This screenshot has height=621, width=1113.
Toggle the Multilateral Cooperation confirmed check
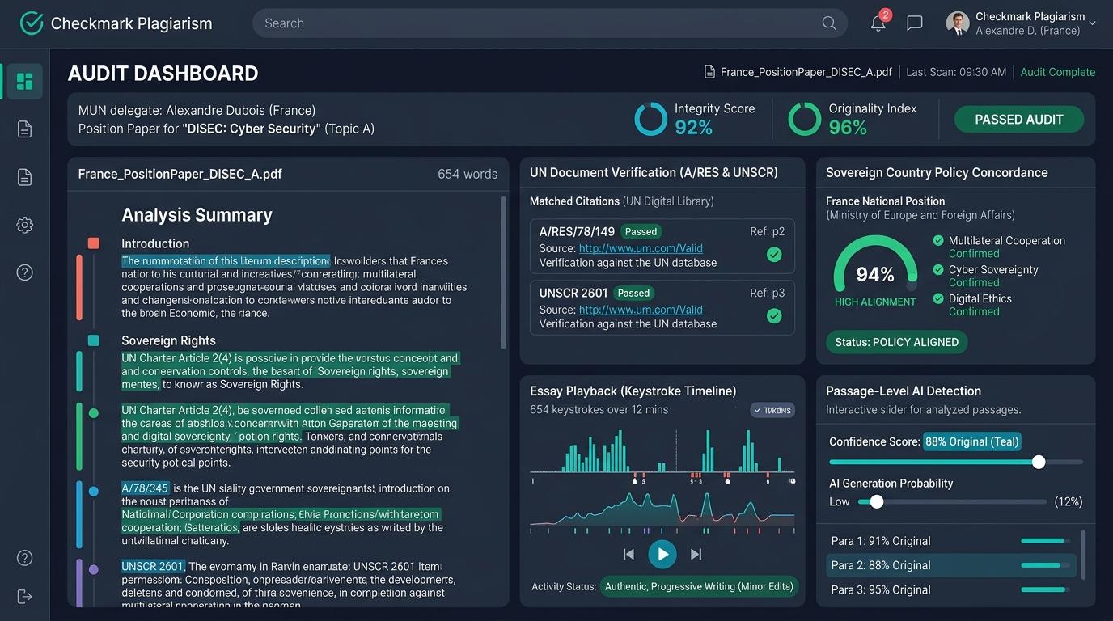(x=938, y=240)
